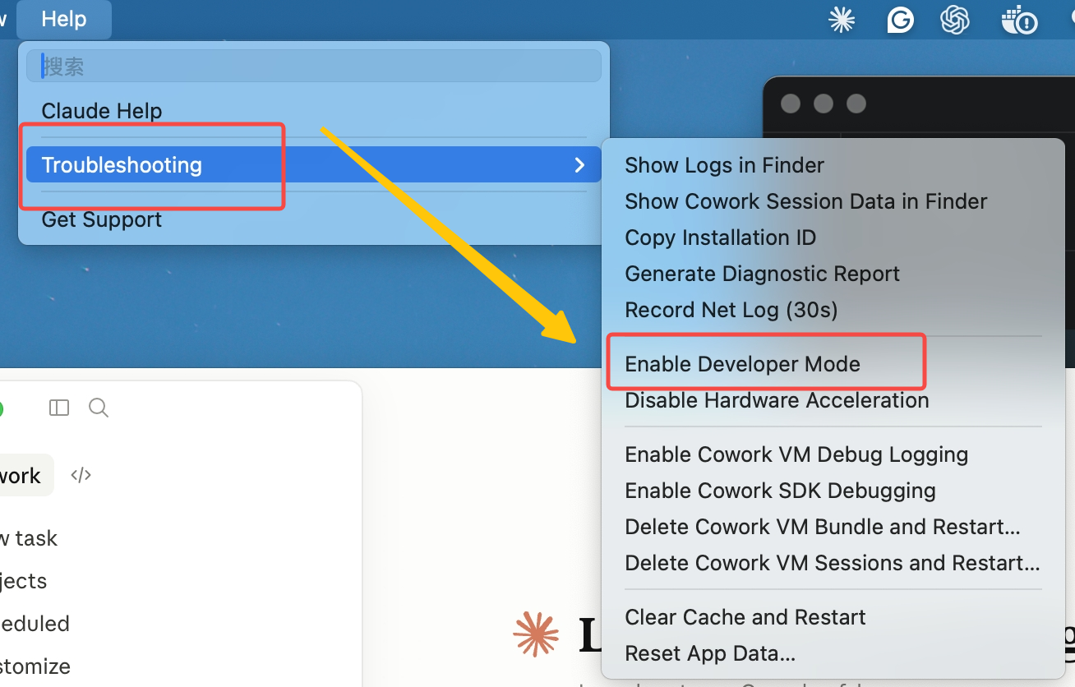Open Grammarly icon in menu bar
The width and height of the screenshot is (1075, 687).
(x=900, y=20)
